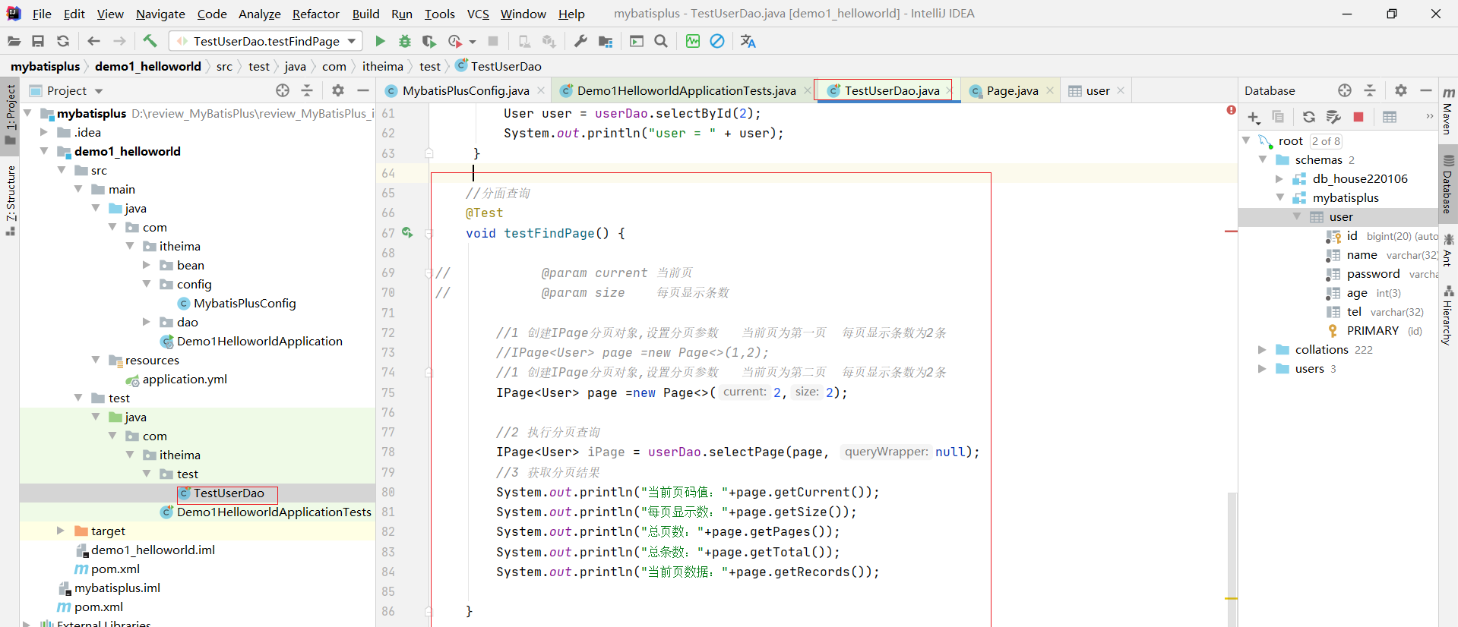1458x627 pixels.
Task: Synchronize files using the toolbar refresh icon
Action: pyautogui.click(x=63, y=42)
